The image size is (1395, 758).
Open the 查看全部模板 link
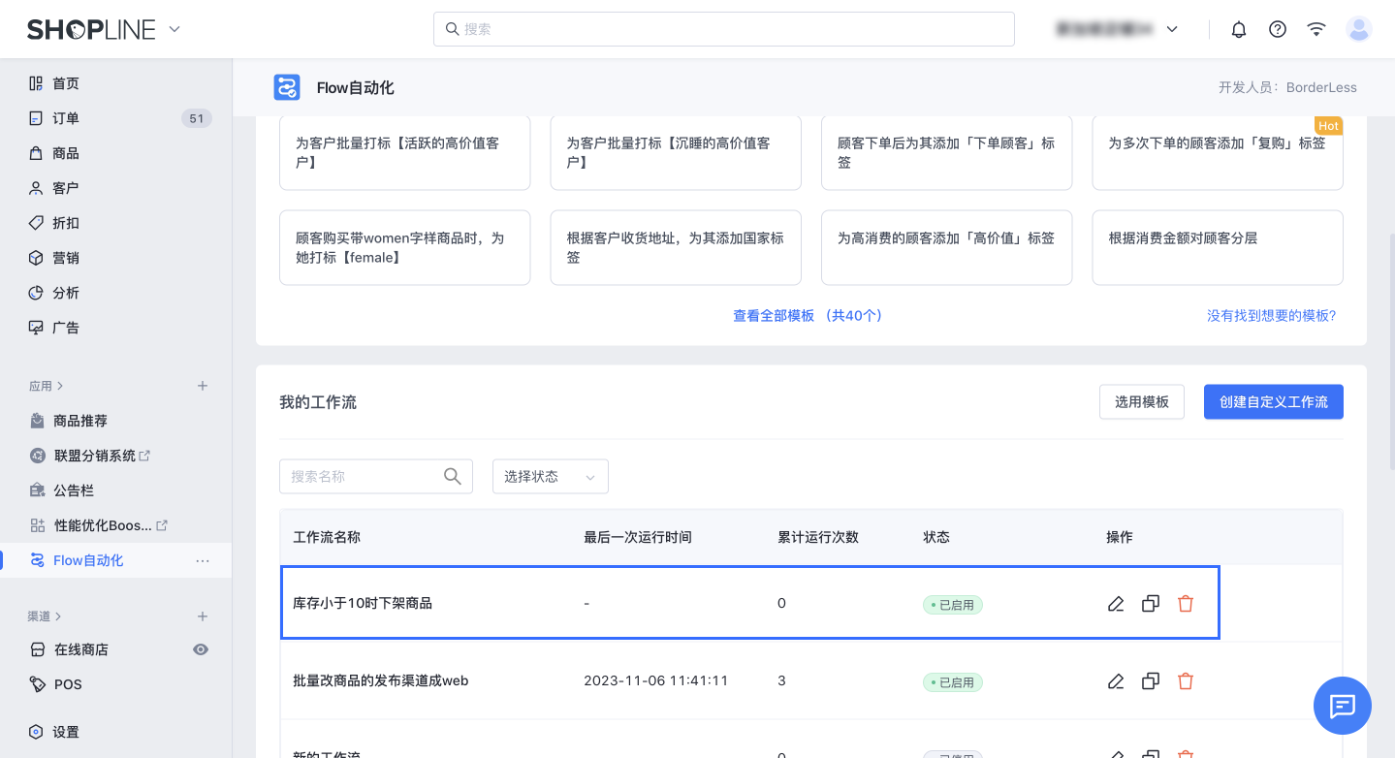807,316
